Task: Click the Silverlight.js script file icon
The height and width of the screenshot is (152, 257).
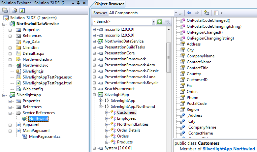Action: pos(18,71)
